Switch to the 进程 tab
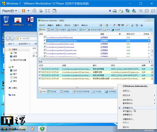157x132 pixels. click(x=51, y=30)
